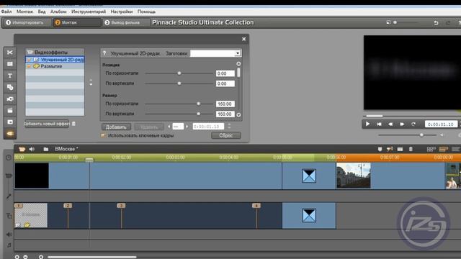Select the Размытие effect row
Image resolution: width=461 pixels, height=259 pixels.
55,66
